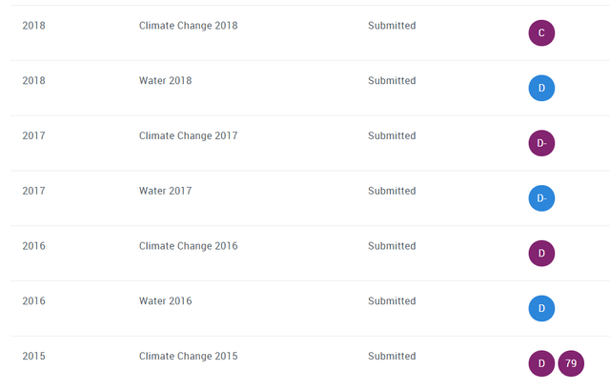Screen dimensions: 610x391
Task: Click the Submitted status for Water 2017
Action: coord(392,191)
